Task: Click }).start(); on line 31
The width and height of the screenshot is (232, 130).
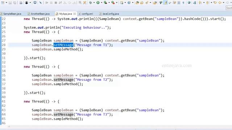Action: click(35, 58)
